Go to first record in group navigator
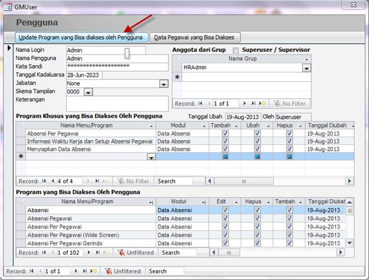Viewport: 369px width, 280px height. tap(200, 104)
